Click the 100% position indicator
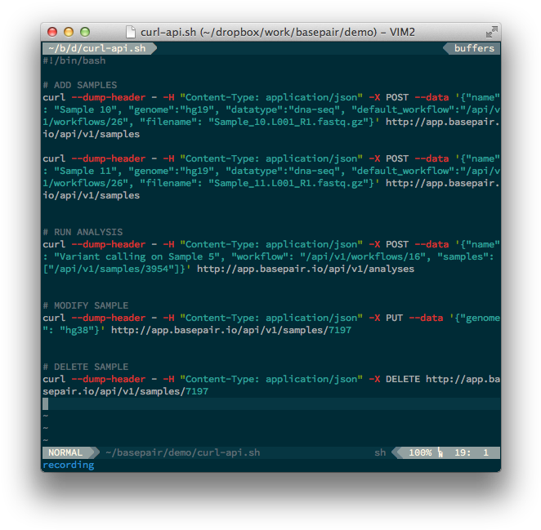Viewport: 541px width, 530px height. pyautogui.click(x=420, y=452)
